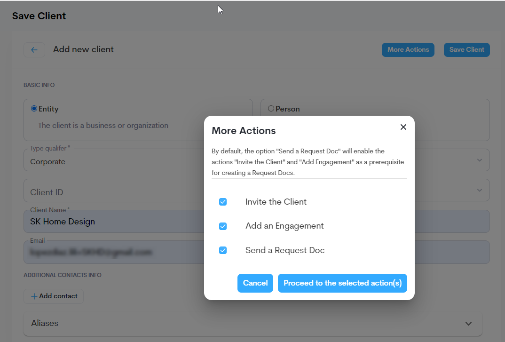Viewport: 505px width, 342px height.
Task: Toggle the Invite the Client checkbox
Action: (223, 202)
